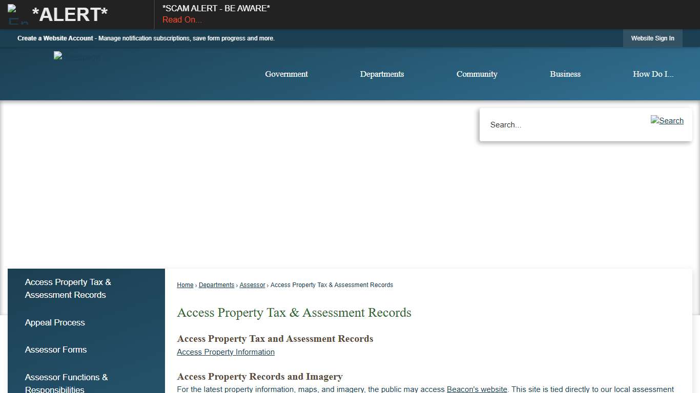
Task: Click the Search magnifier icon
Action: click(x=667, y=121)
